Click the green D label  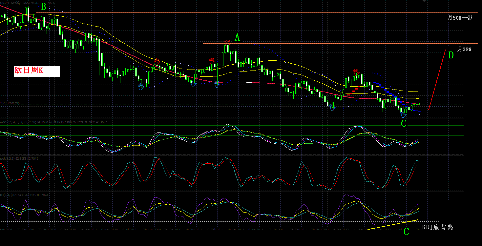click(x=451, y=55)
